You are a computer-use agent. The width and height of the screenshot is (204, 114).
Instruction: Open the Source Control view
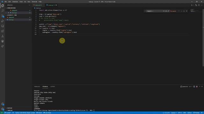[3, 16]
